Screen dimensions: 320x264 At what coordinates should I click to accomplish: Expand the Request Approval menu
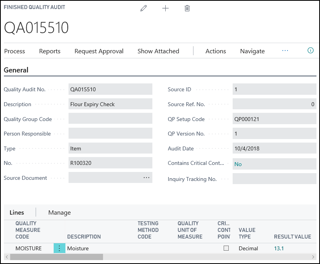click(x=99, y=51)
